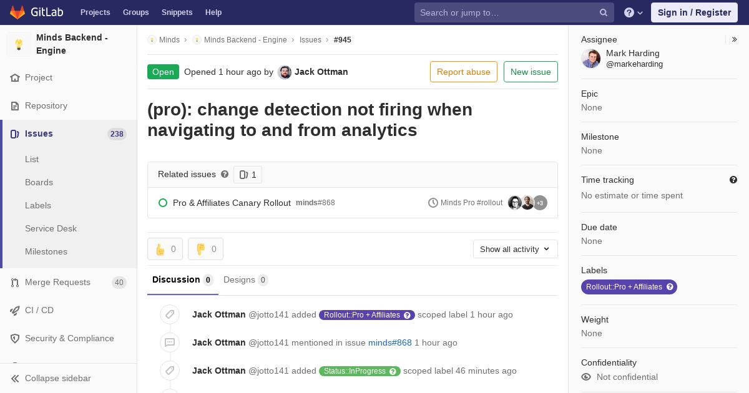
Task: Click the Rollout::Pro + Affiliates label in sidebar
Action: click(x=629, y=287)
